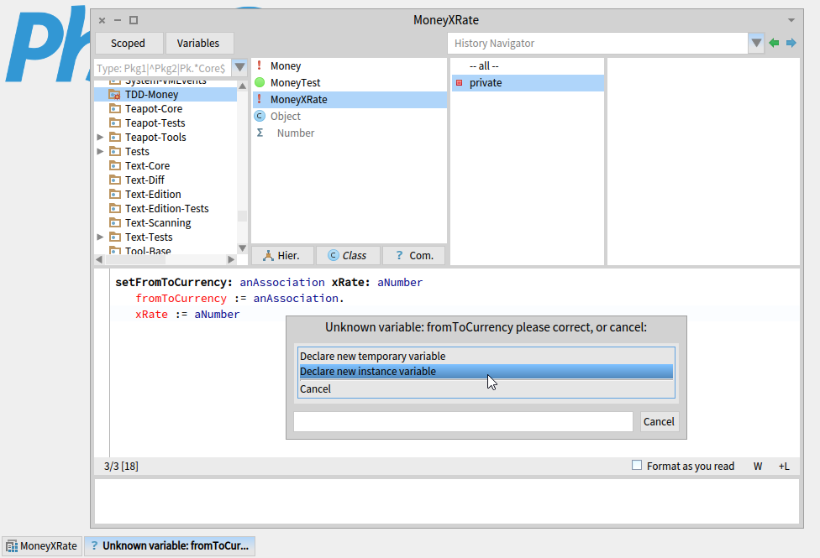The width and height of the screenshot is (820, 558).
Task: Click the sigma icon beside Number
Action: pos(260,133)
